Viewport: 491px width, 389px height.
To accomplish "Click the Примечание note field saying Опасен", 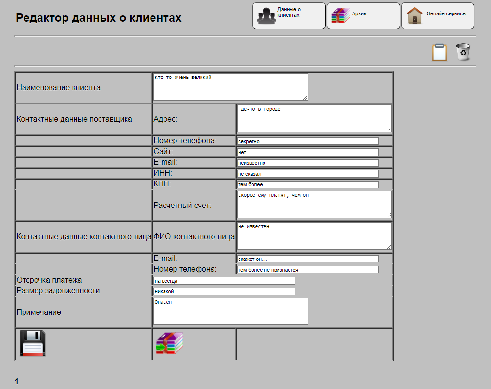I will 230,311.
